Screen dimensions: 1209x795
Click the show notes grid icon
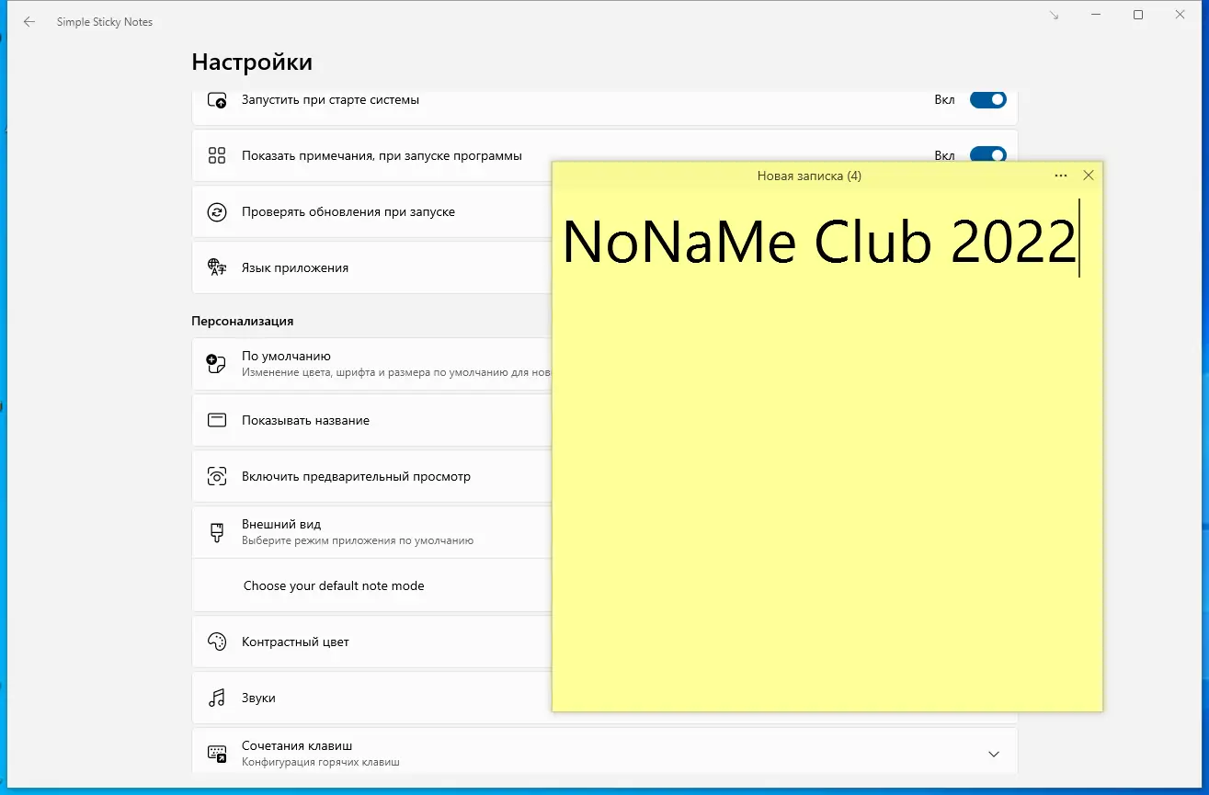point(217,155)
